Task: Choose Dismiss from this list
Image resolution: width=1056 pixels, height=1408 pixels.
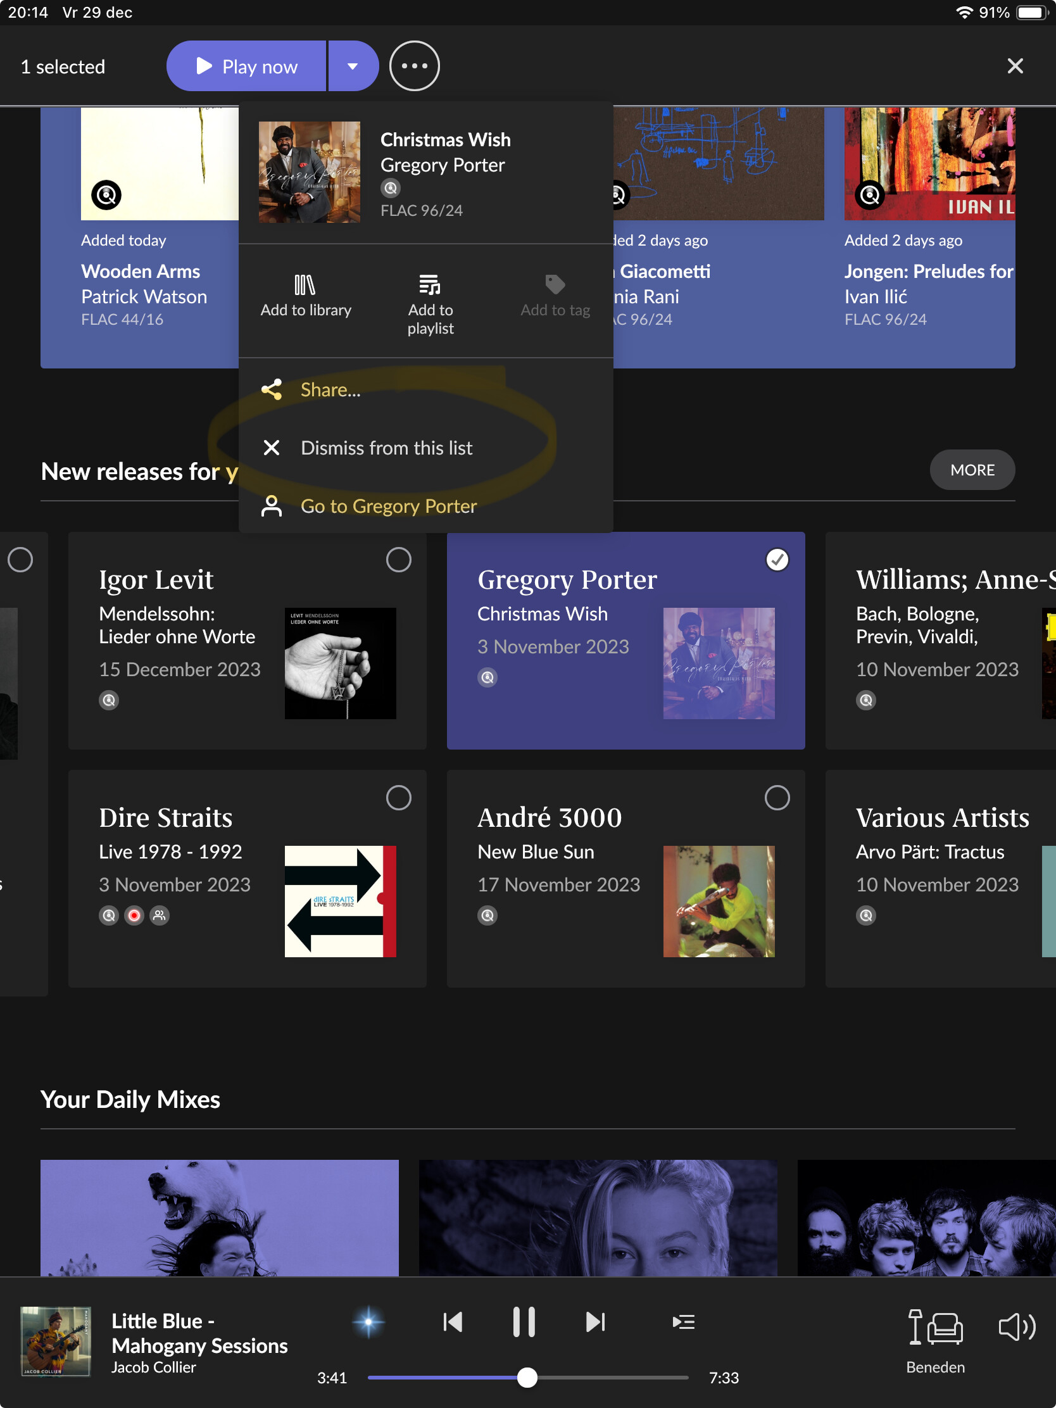Action: 386,448
